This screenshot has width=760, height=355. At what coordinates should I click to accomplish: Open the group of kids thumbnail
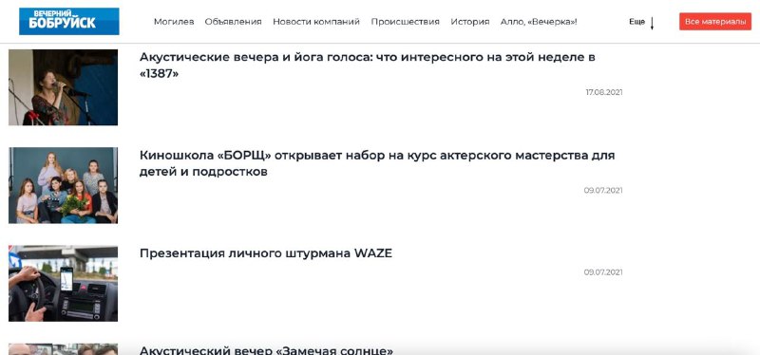point(63,185)
